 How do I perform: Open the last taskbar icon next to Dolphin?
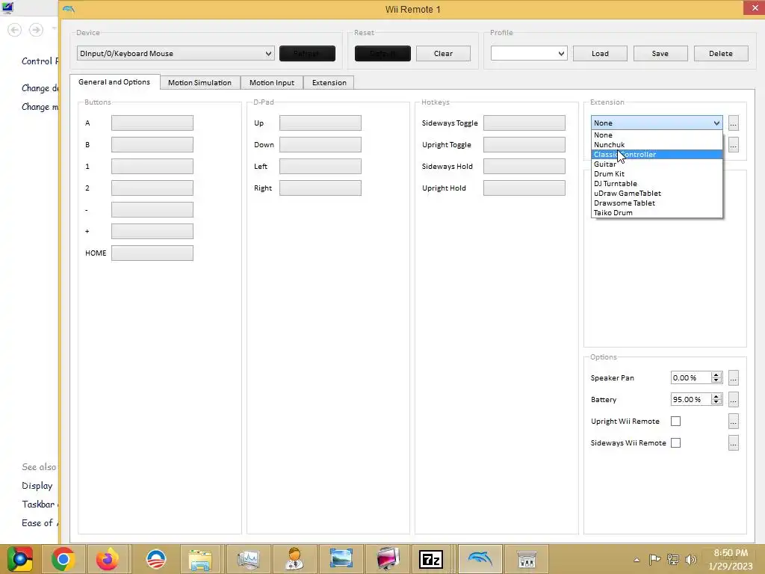tap(527, 559)
